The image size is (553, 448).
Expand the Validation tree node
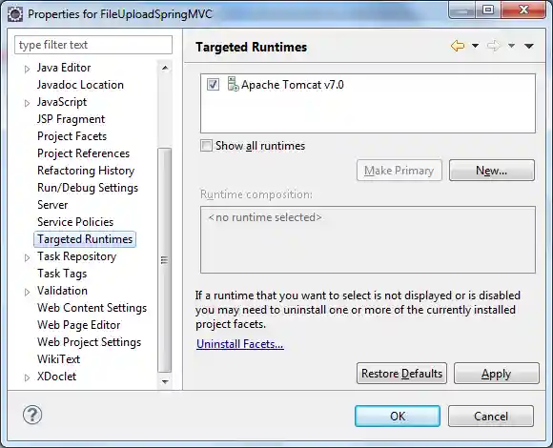(27, 292)
